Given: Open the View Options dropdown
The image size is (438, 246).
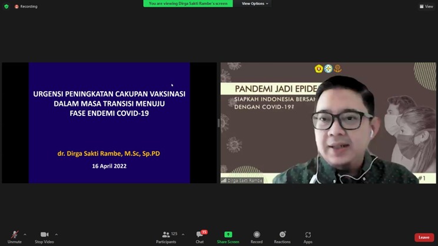Looking at the screenshot, I should pos(255,4).
